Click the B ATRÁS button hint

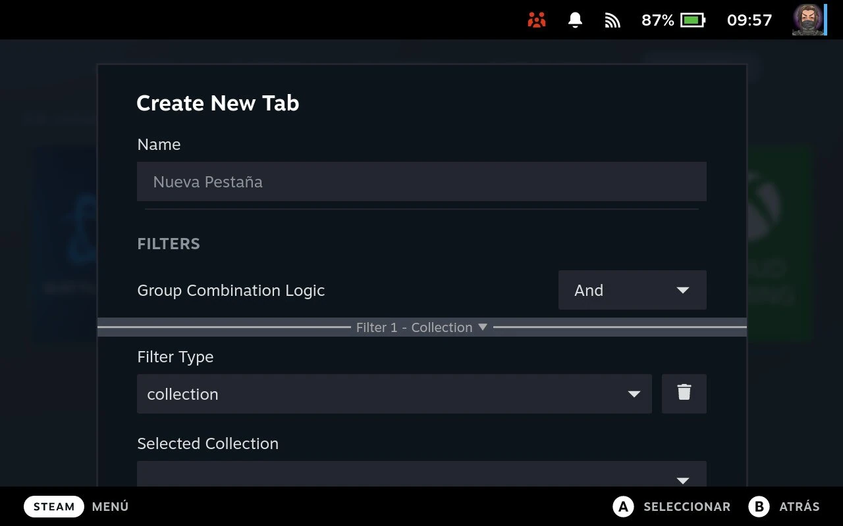click(x=784, y=506)
